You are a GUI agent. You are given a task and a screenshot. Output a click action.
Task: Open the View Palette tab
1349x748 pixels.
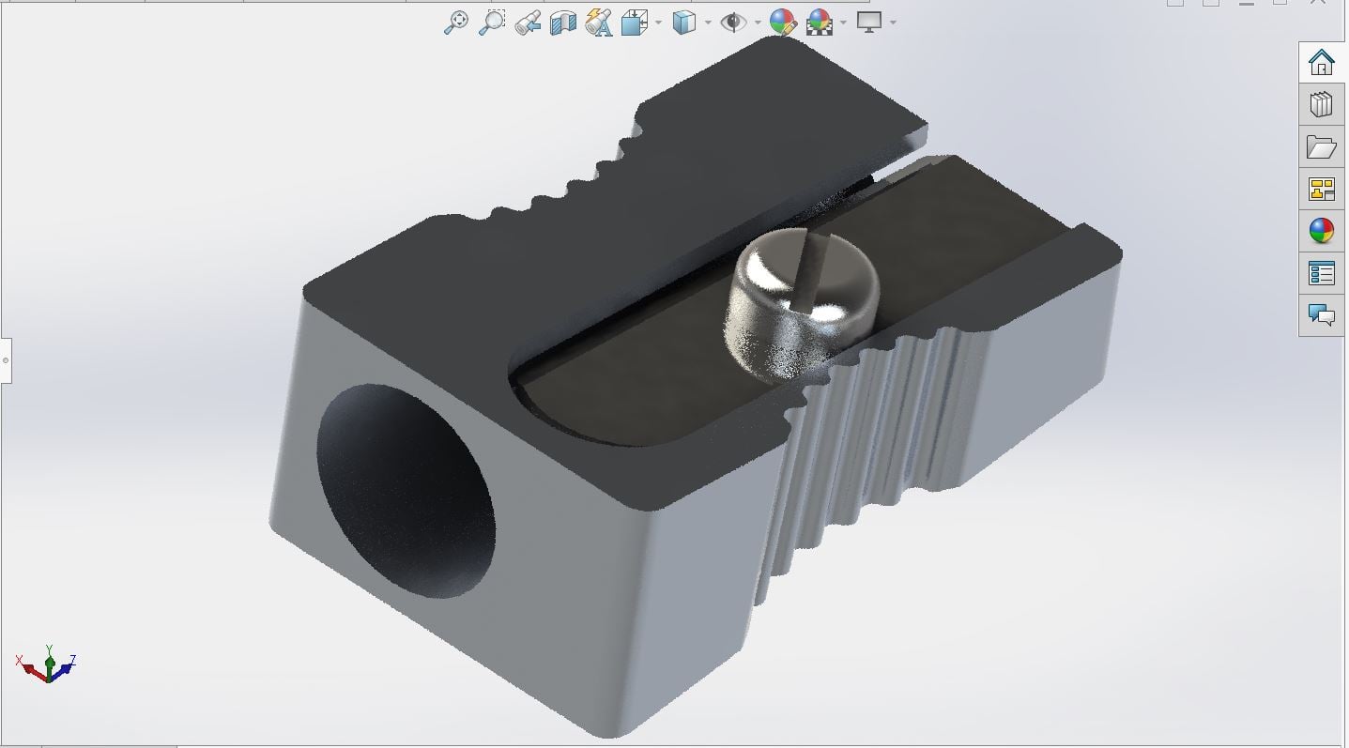(x=1322, y=190)
